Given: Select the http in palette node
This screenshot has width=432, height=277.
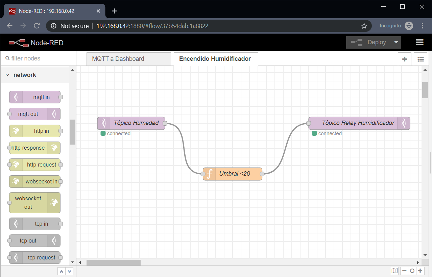Looking at the screenshot, I should [35, 131].
